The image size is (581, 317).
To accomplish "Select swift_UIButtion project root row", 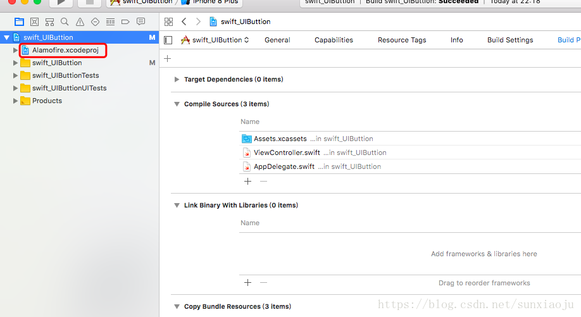I will point(80,37).
